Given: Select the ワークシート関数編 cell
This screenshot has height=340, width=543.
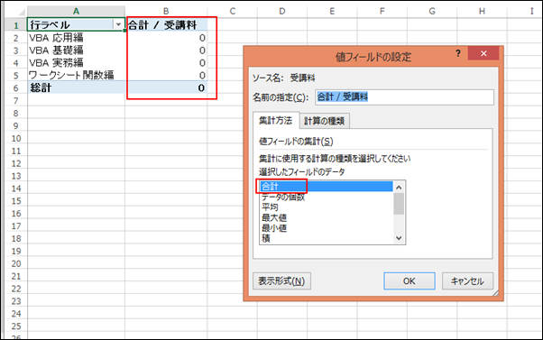Looking at the screenshot, I should pyautogui.click(x=76, y=75).
